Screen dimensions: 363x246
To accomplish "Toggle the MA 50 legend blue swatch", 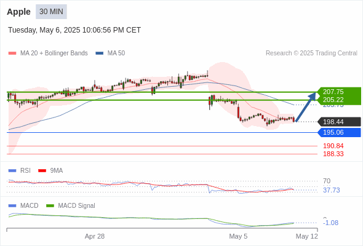I will [100, 54].
